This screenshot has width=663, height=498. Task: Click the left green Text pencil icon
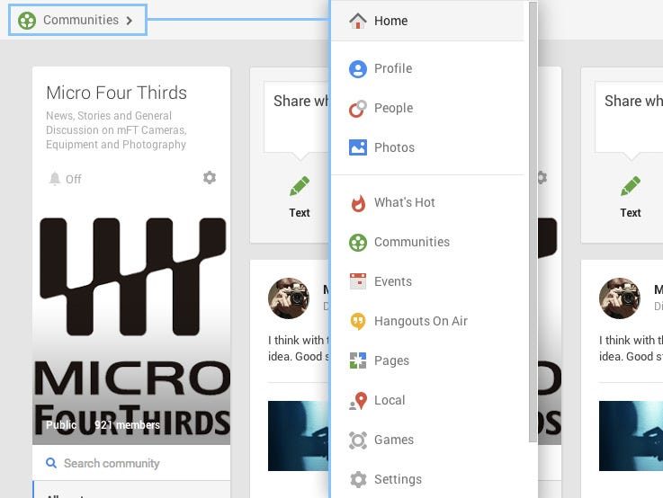pyautogui.click(x=300, y=186)
